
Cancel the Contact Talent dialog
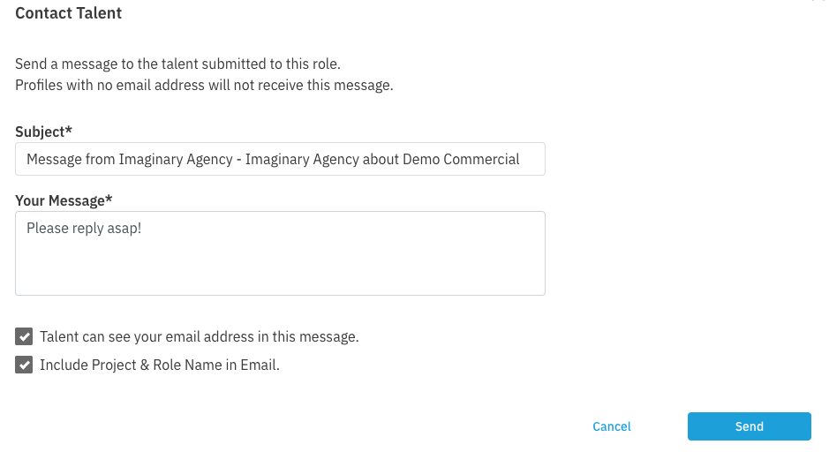point(612,426)
